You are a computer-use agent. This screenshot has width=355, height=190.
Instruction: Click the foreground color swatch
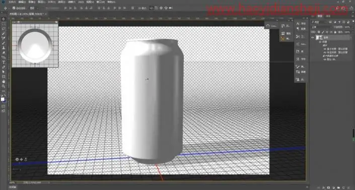tap(3, 99)
